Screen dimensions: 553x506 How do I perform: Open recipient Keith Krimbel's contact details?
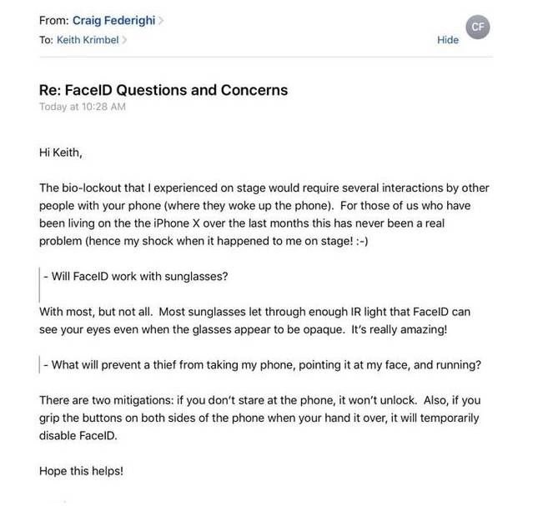point(88,39)
